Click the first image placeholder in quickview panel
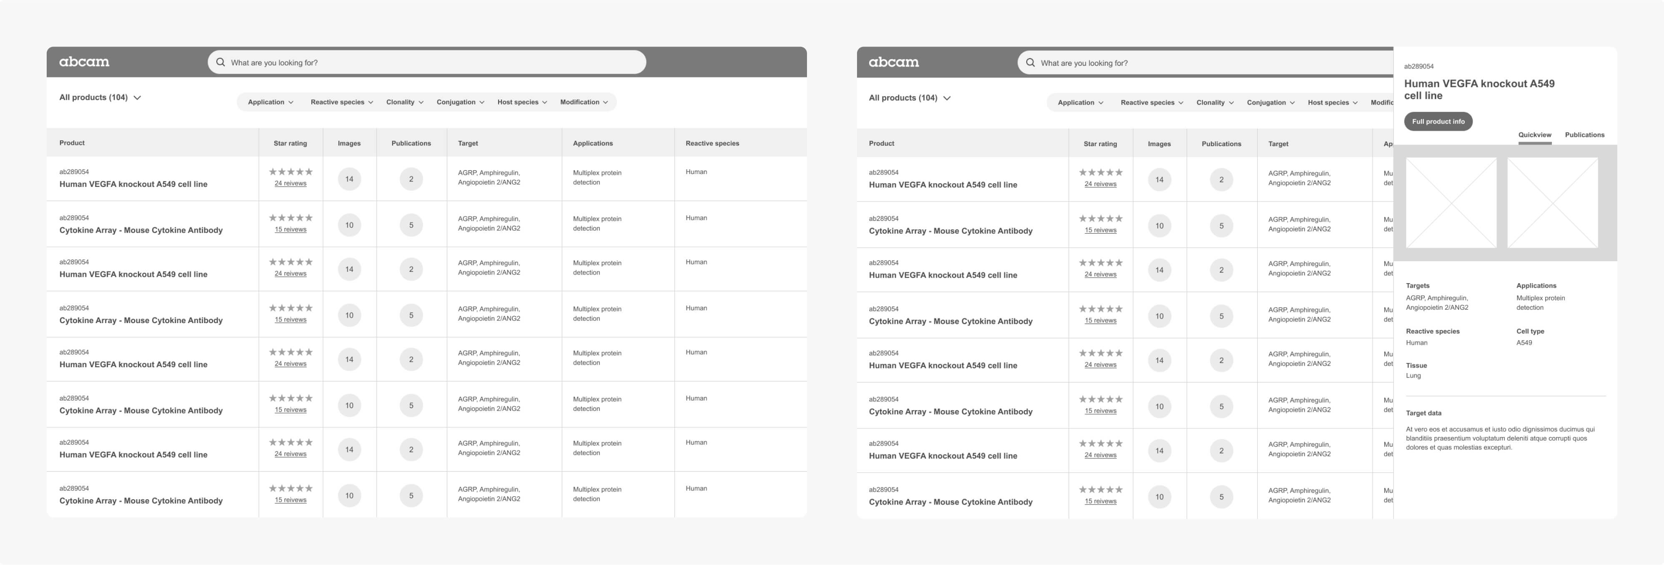Screen dimensions: 1664x565 [1451, 202]
